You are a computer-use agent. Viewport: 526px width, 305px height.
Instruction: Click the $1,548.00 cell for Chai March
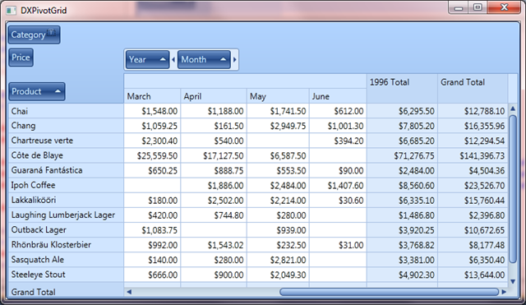[152, 111]
